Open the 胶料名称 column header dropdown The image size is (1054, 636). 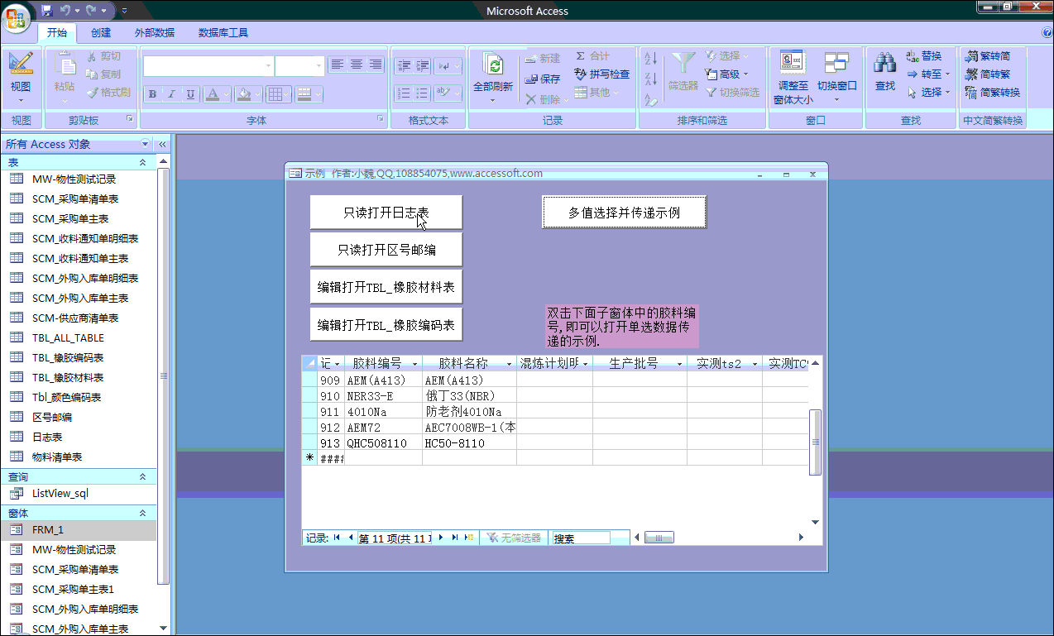point(510,364)
